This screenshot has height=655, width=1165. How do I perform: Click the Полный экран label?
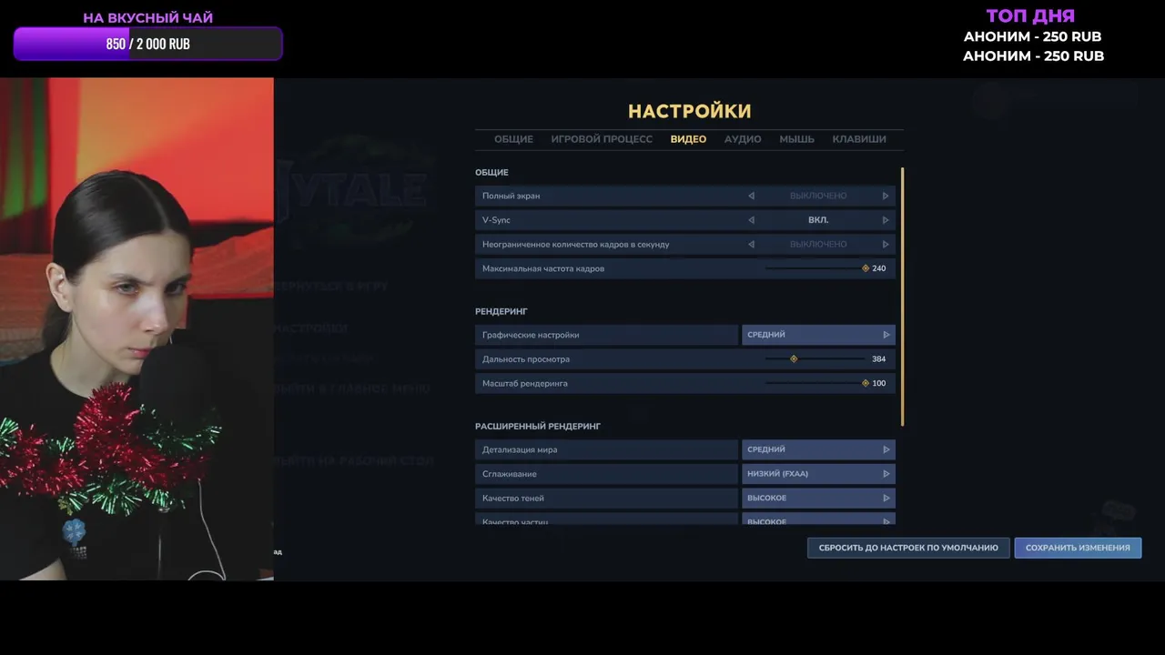pyautogui.click(x=511, y=196)
